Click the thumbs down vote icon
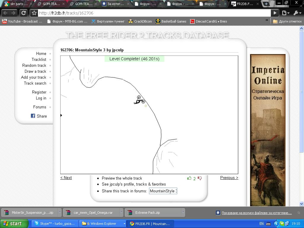Viewport: 304px width, 228px height. (x=199, y=178)
